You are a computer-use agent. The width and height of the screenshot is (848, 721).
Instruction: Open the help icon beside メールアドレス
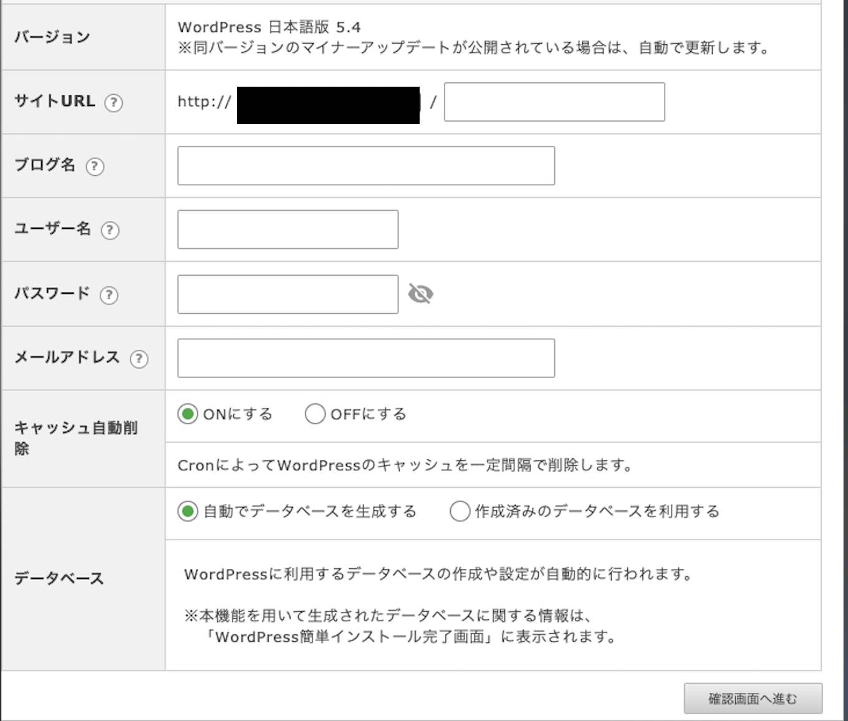click(x=139, y=359)
